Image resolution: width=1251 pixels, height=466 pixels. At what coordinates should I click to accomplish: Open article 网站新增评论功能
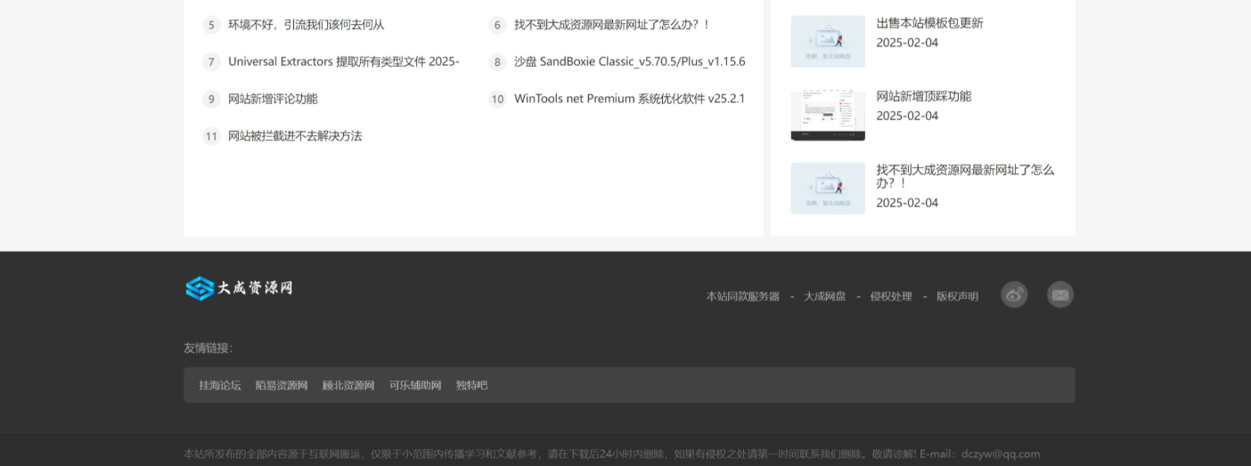273,99
